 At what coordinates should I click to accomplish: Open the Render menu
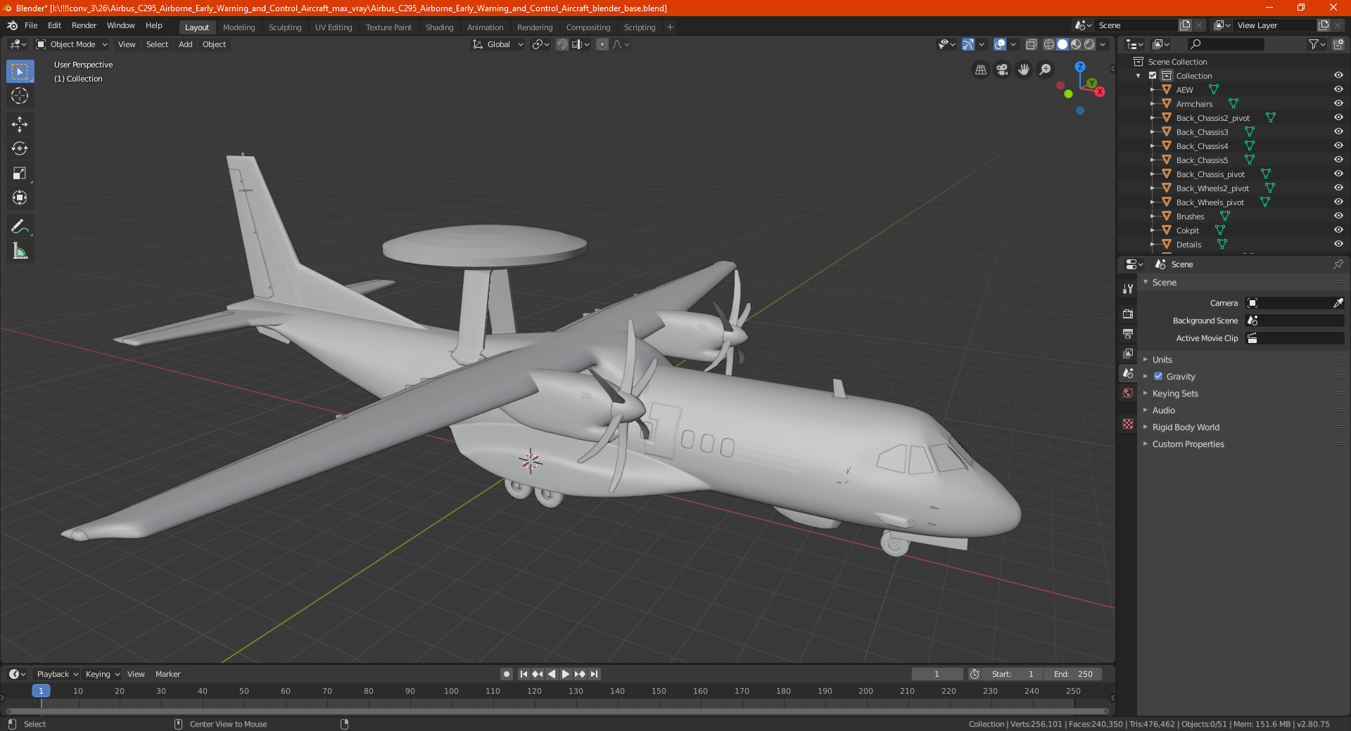(x=84, y=25)
